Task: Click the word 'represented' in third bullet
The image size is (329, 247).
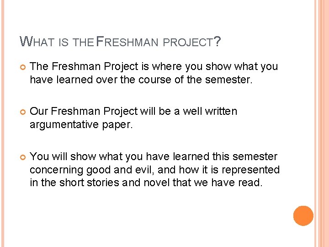Action: pos(253,170)
